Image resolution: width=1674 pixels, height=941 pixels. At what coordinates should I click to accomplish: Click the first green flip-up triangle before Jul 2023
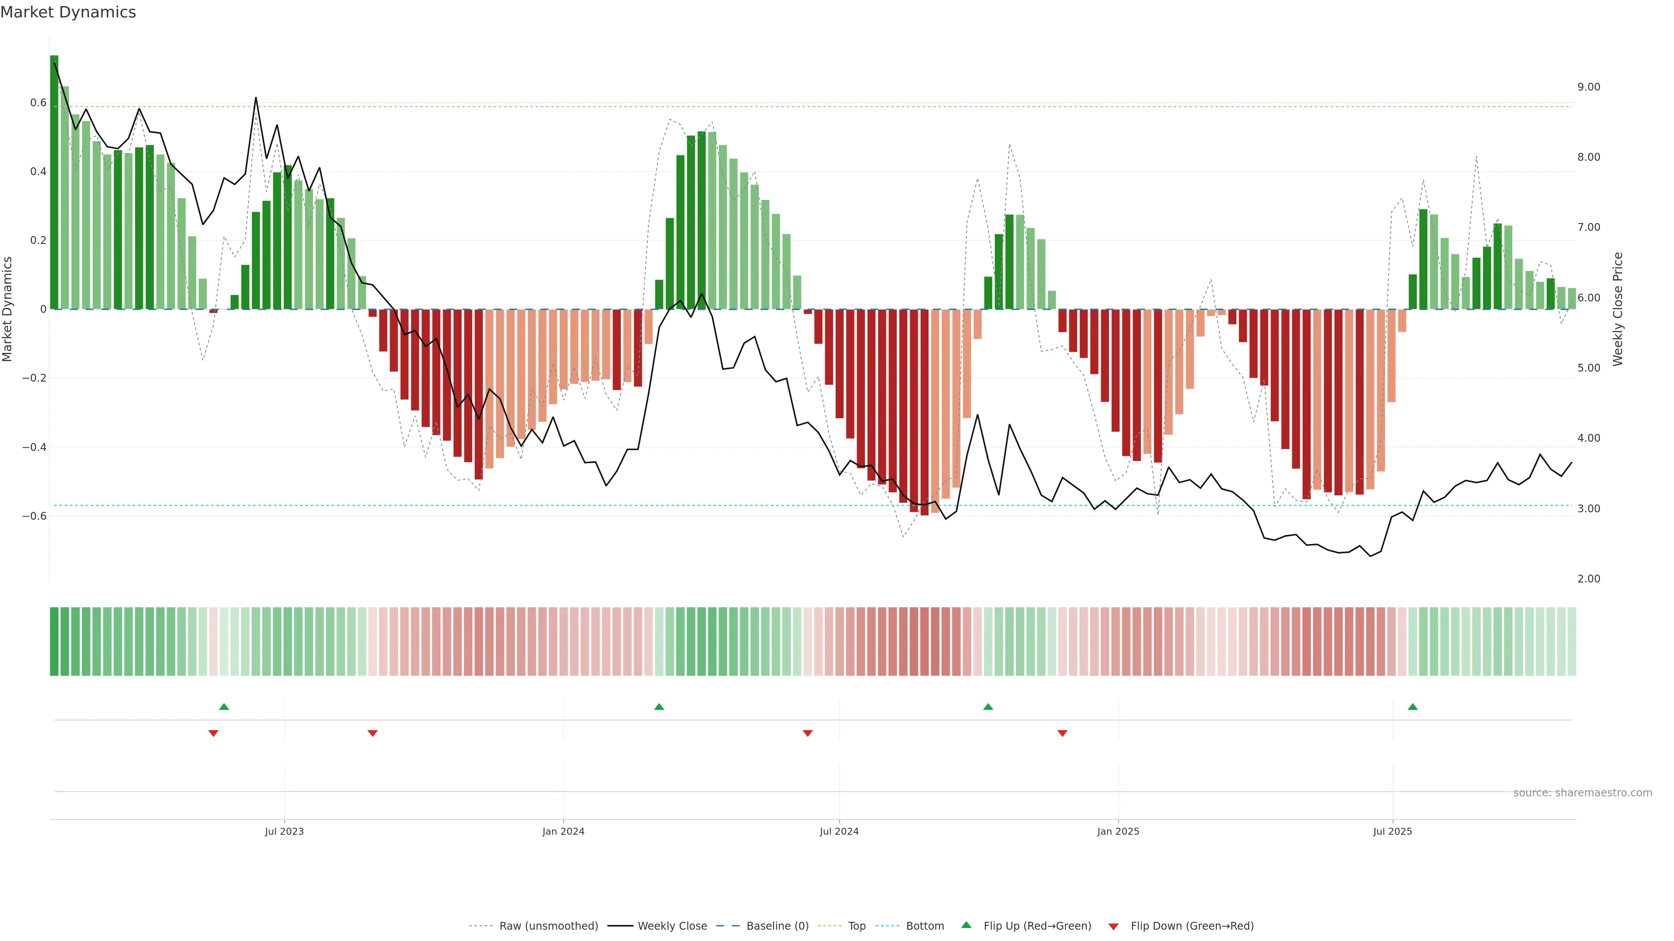point(224,707)
